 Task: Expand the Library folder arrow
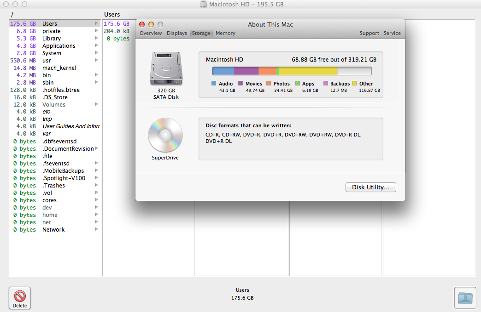tap(97, 38)
